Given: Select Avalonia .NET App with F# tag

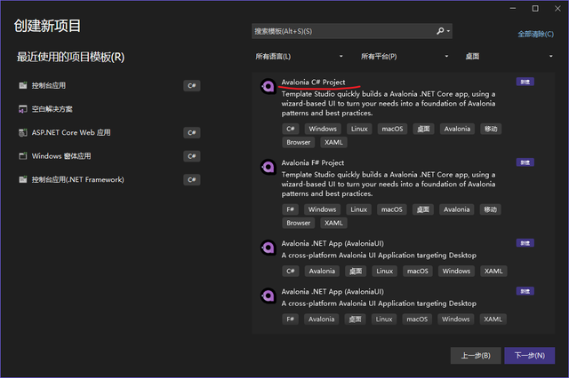Looking at the screenshot, I should point(333,291).
